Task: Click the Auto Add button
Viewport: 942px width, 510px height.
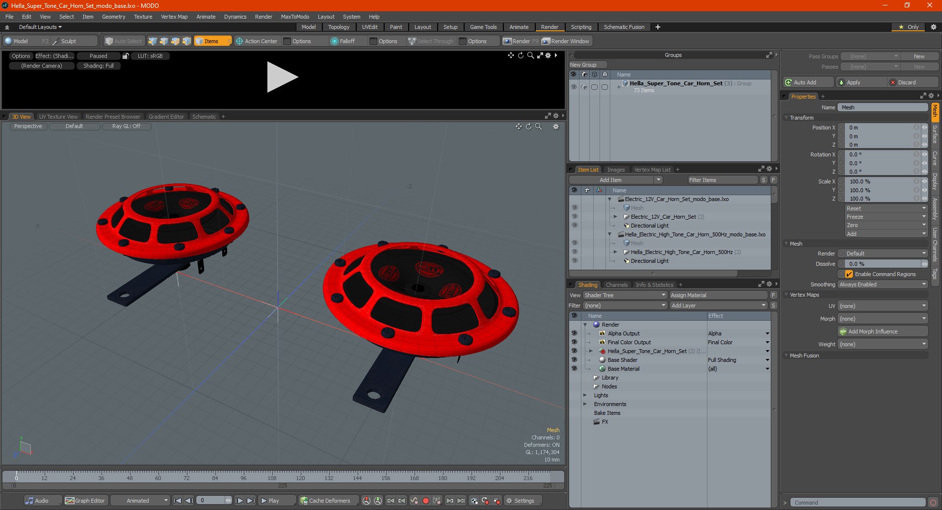Action: coord(809,82)
